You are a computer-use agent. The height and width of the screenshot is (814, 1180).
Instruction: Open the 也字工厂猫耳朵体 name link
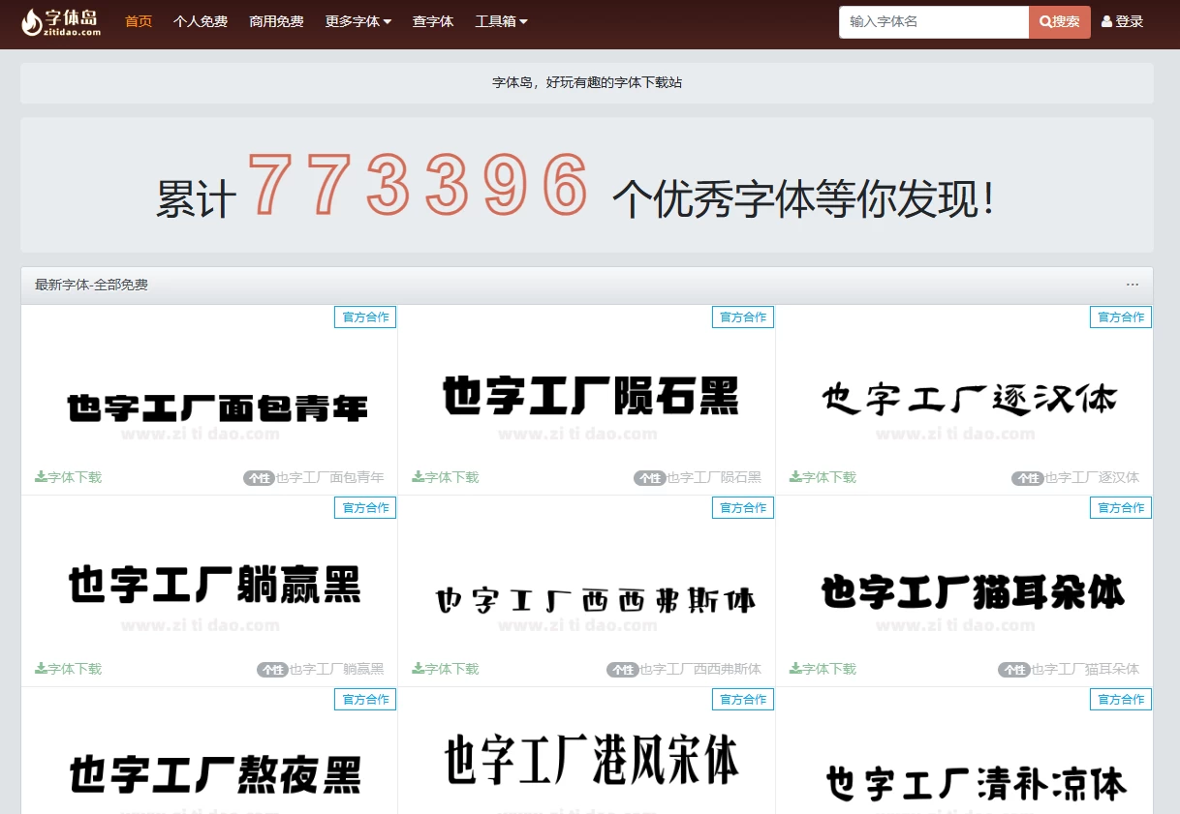point(1085,669)
